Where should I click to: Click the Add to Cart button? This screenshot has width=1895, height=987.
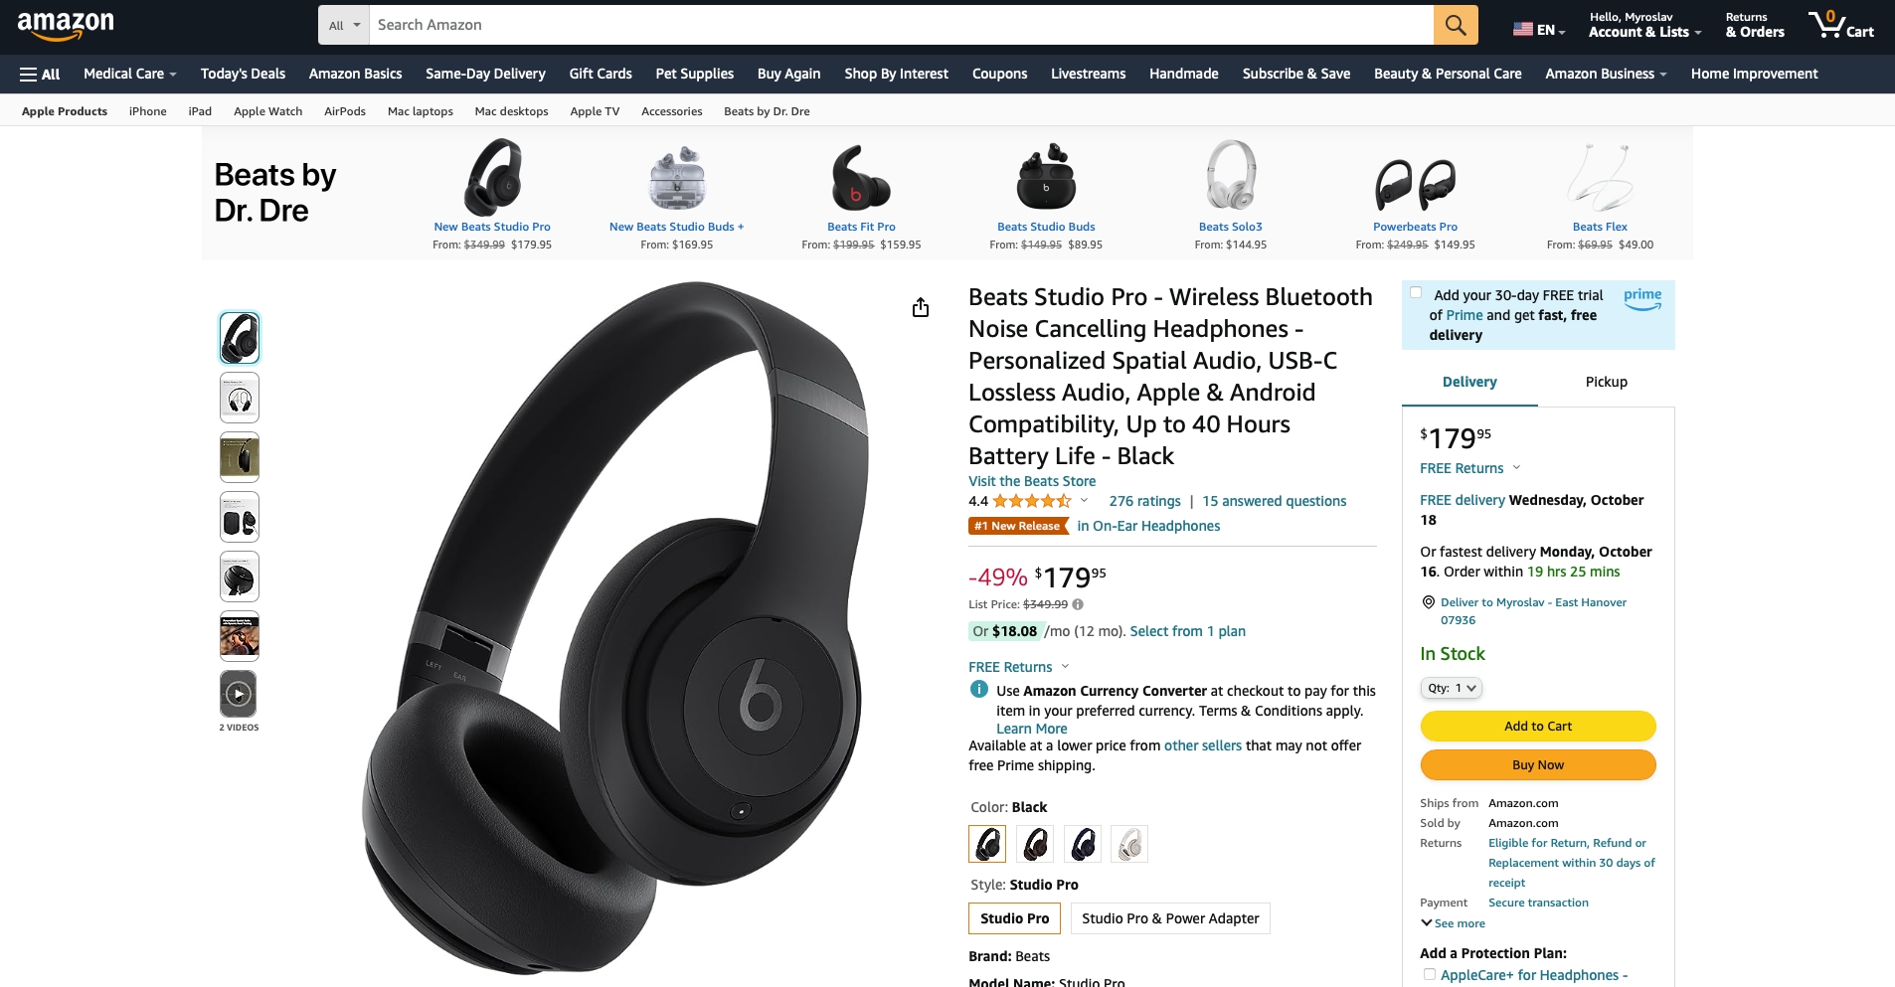coord(1537,727)
